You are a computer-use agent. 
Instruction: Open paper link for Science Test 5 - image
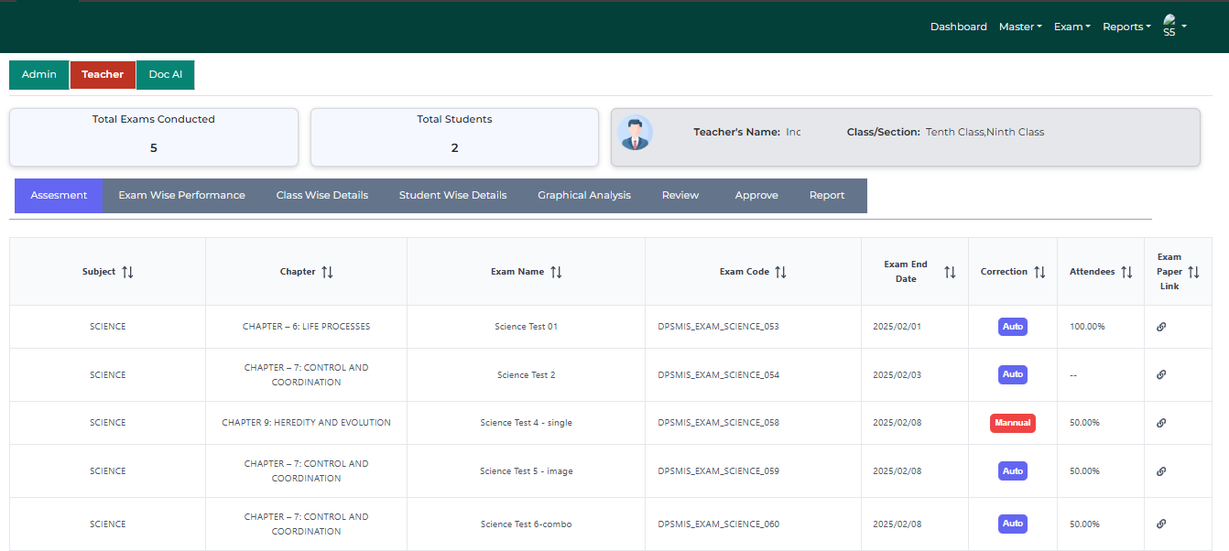tap(1161, 471)
